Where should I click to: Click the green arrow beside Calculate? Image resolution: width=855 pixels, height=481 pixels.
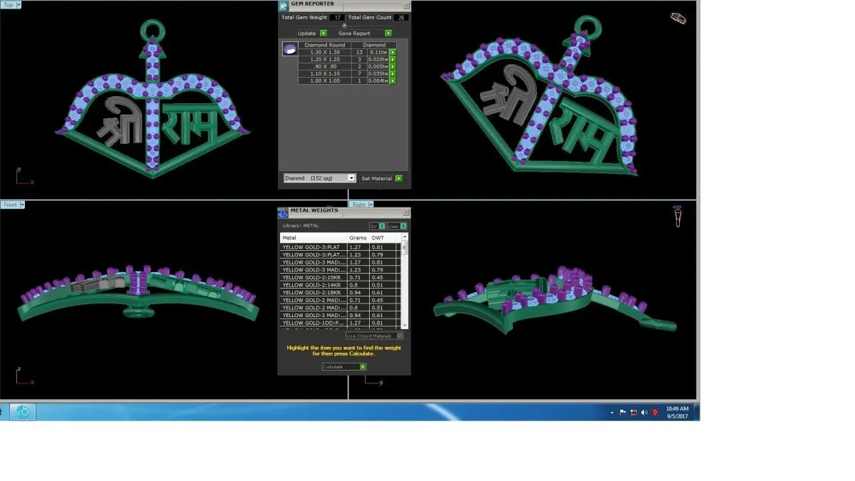coord(363,367)
